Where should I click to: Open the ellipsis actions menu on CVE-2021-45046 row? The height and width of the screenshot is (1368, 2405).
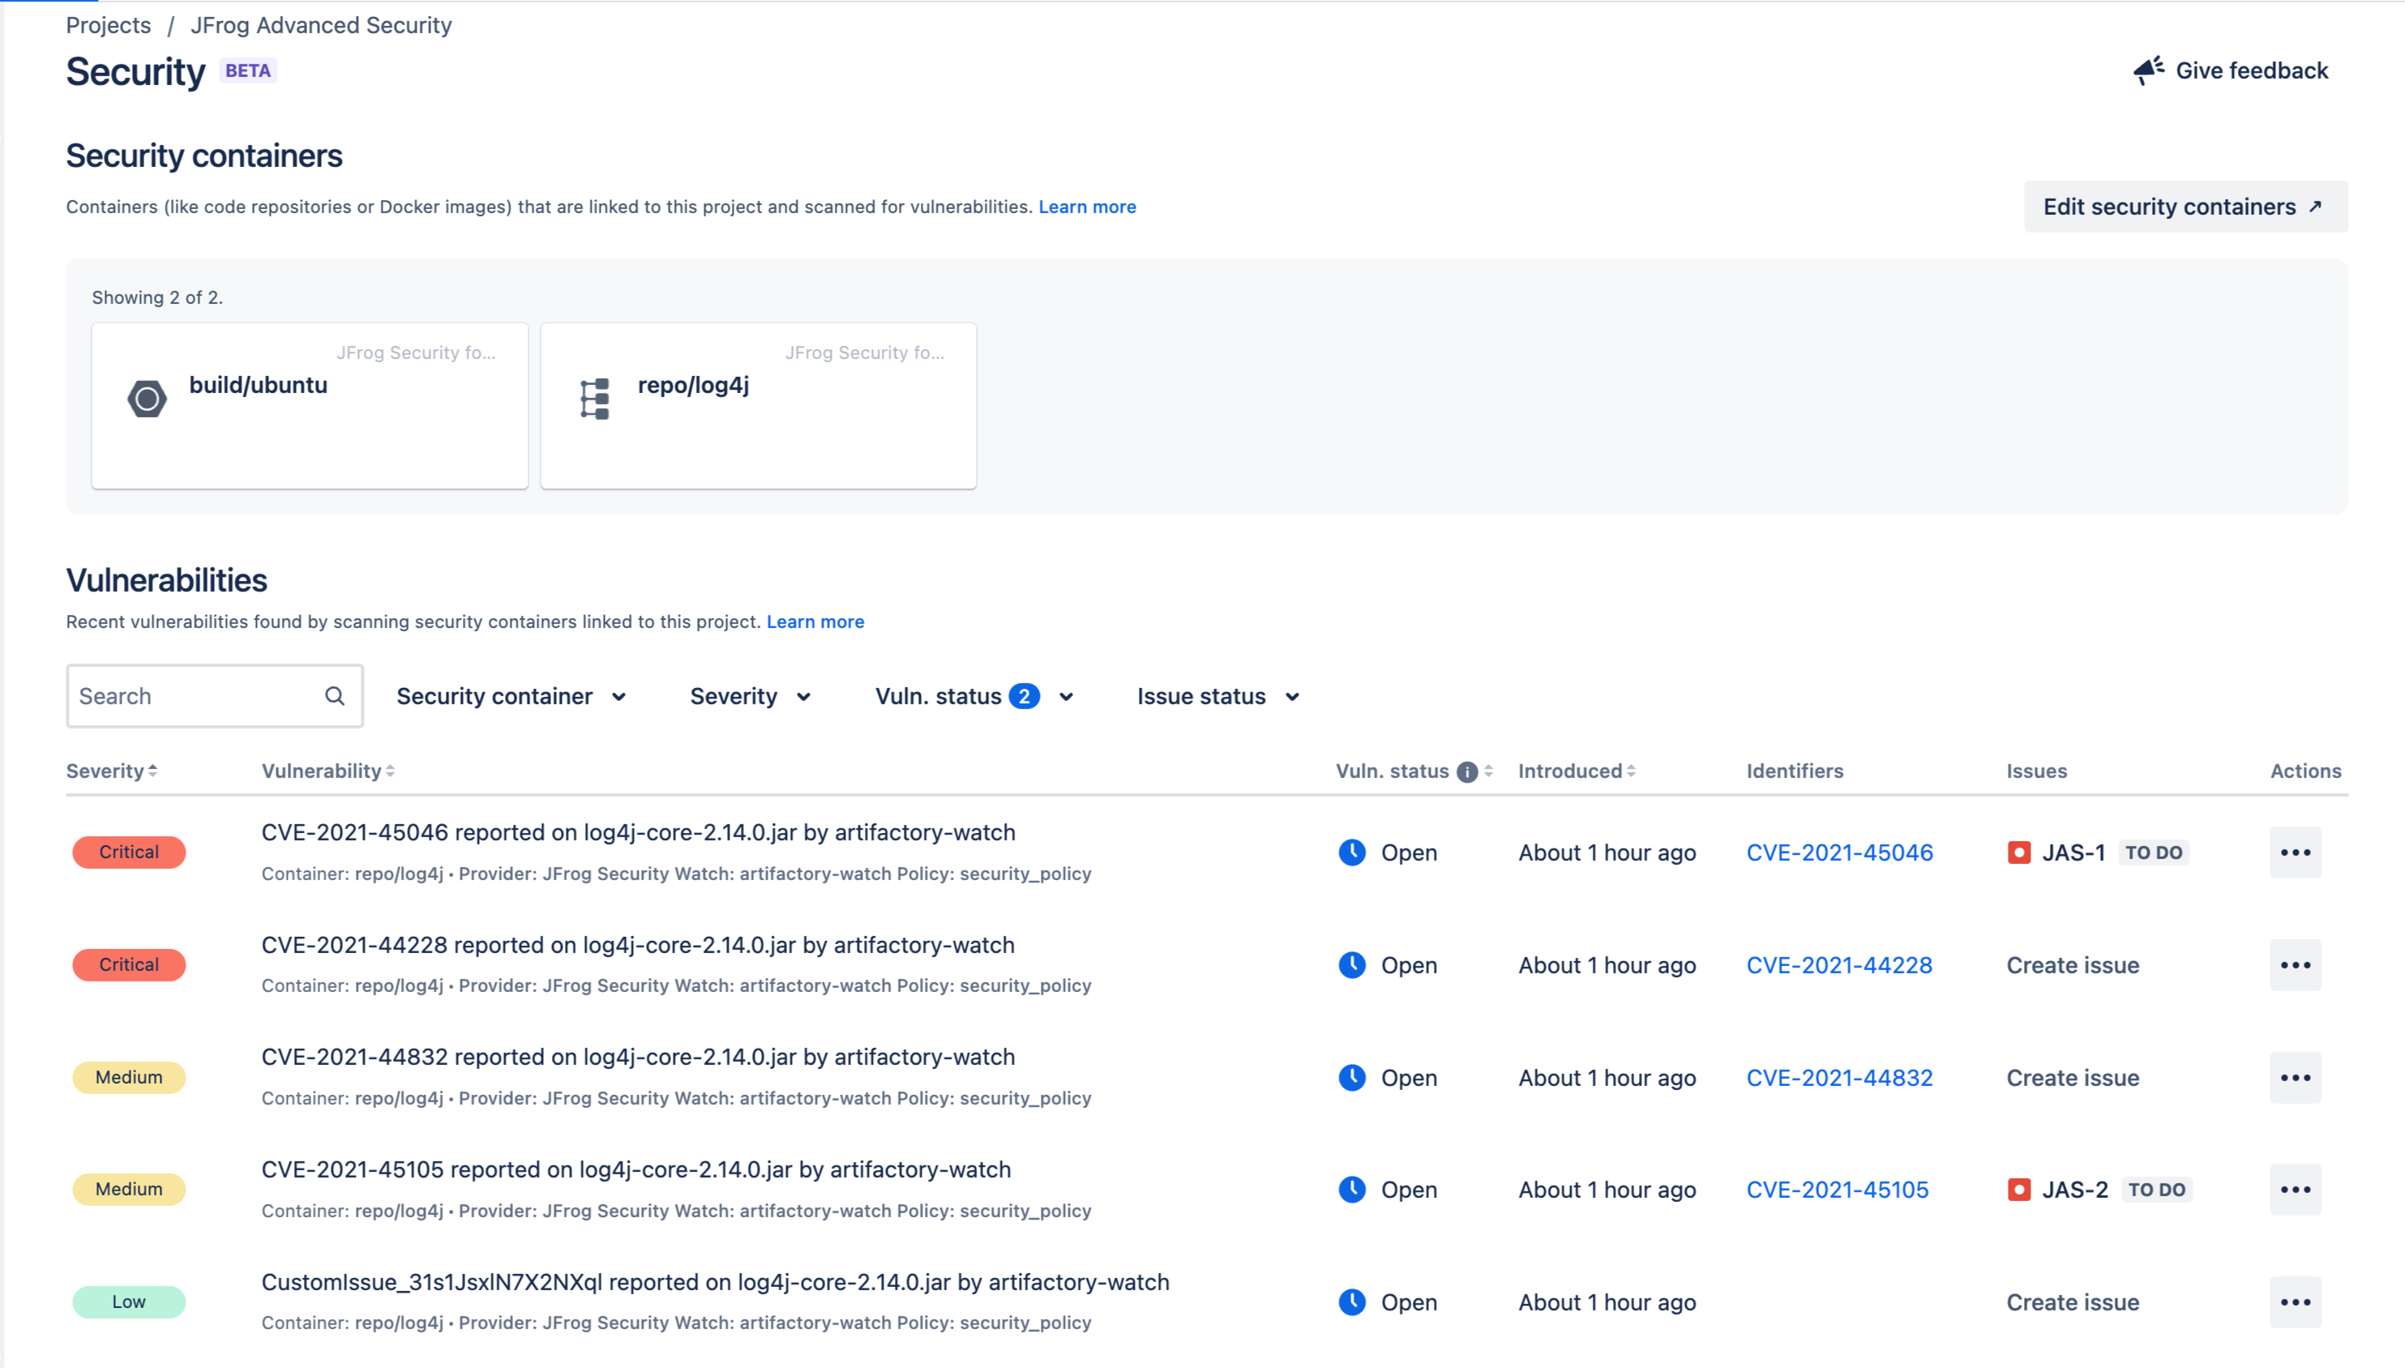pyautogui.click(x=2295, y=851)
